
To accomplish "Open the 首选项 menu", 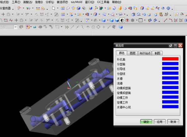I will pyautogui.click(x=62, y=2).
